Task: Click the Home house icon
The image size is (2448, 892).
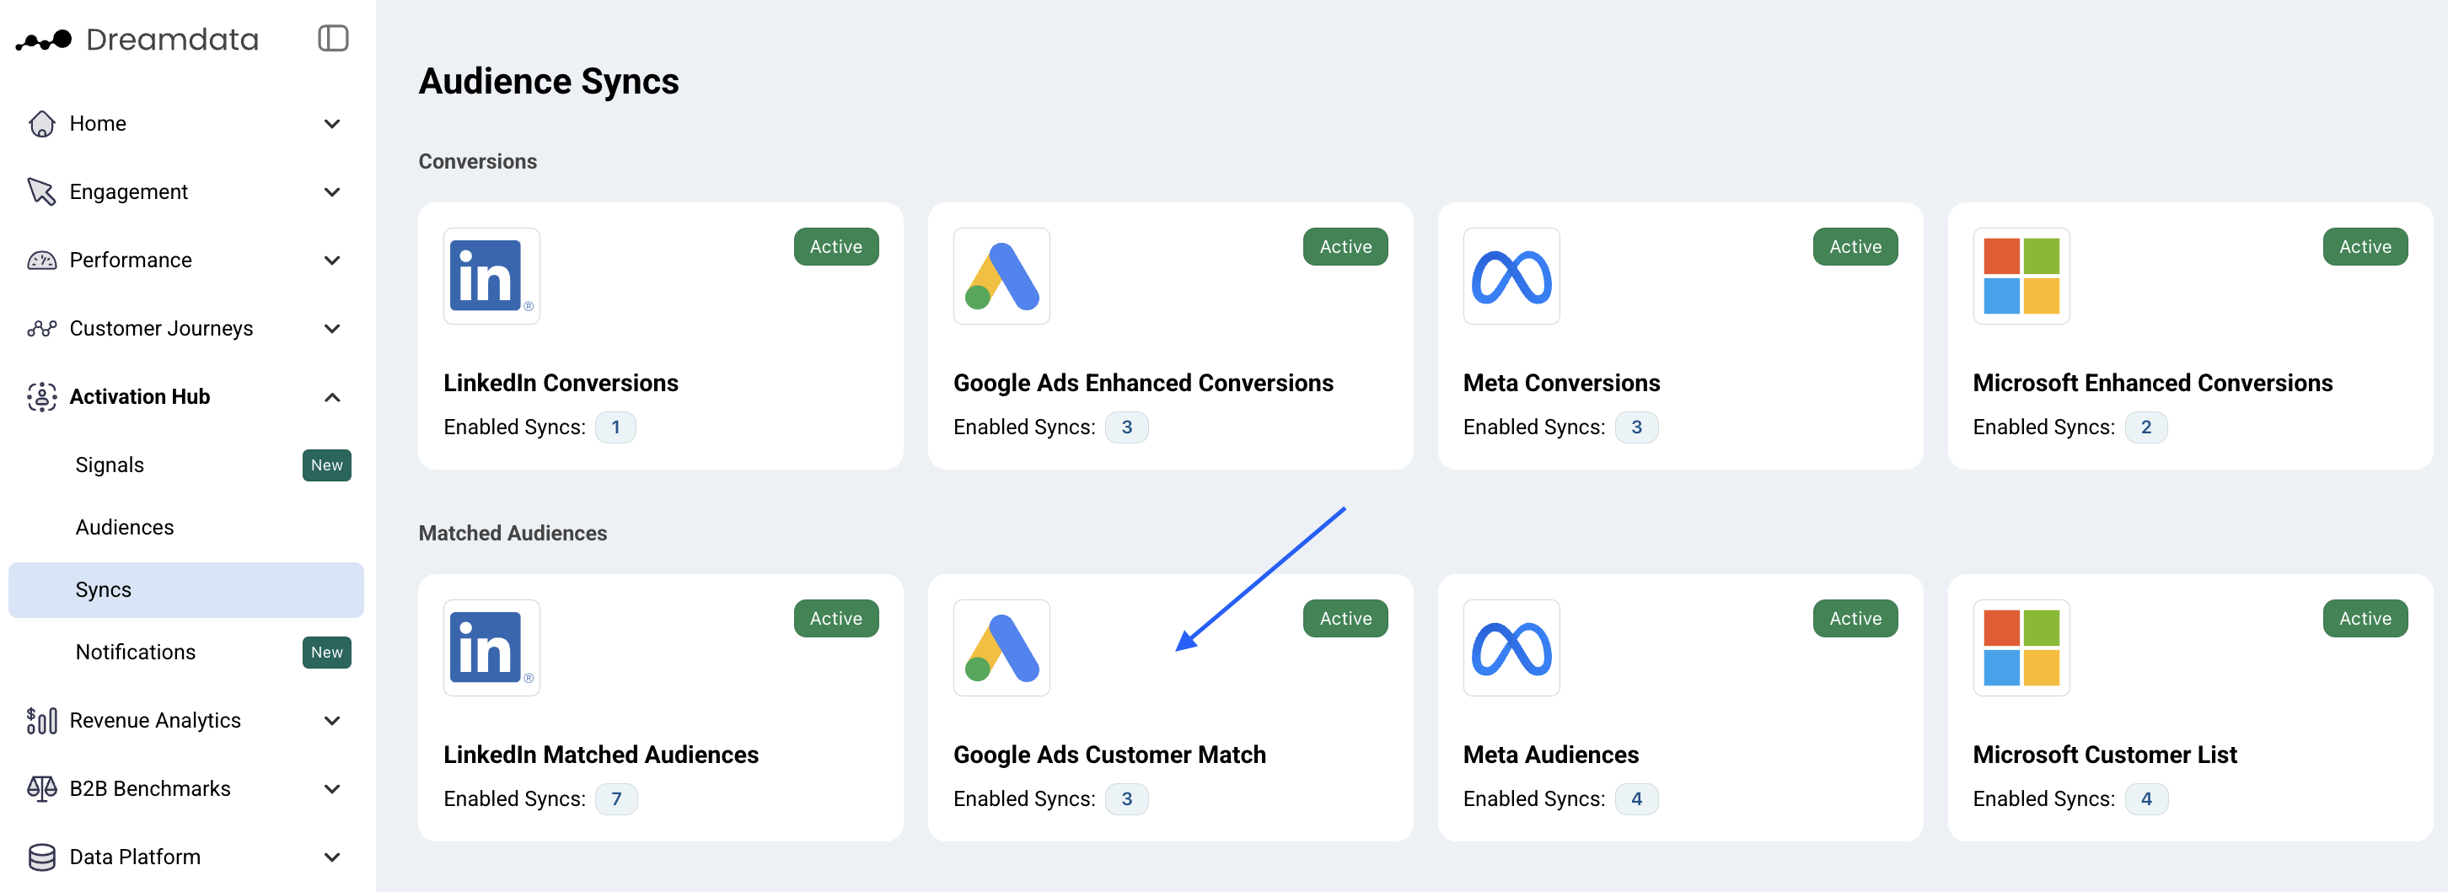Action: (42, 123)
